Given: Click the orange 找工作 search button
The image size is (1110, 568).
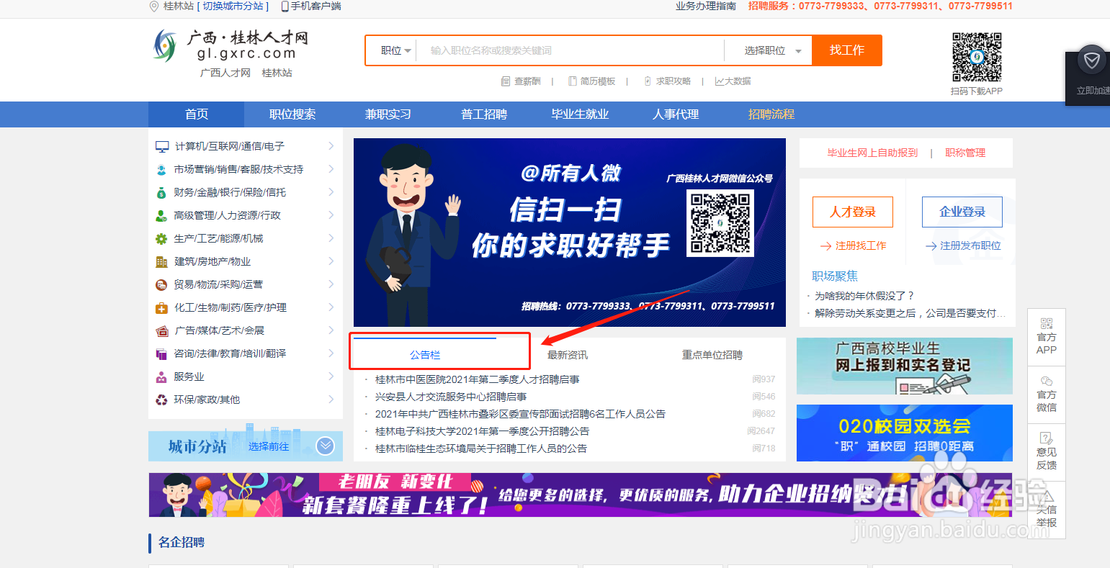Looking at the screenshot, I should point(847,50).
